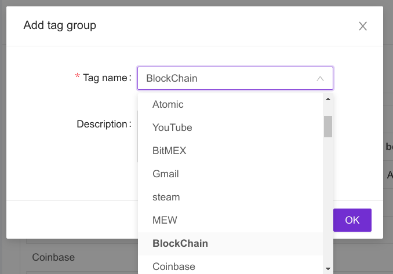
Task: Click the scrollbar track below the thumb
Action: 328,203
